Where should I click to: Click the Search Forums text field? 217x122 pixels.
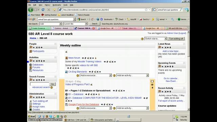tap(39, 84)
